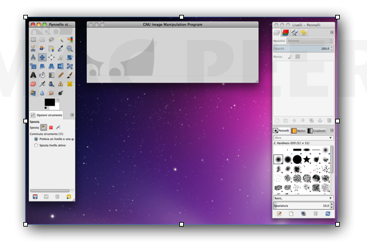Click the black foreground color swatch
Screen dimensions: 367x244
tap(50, 102)
